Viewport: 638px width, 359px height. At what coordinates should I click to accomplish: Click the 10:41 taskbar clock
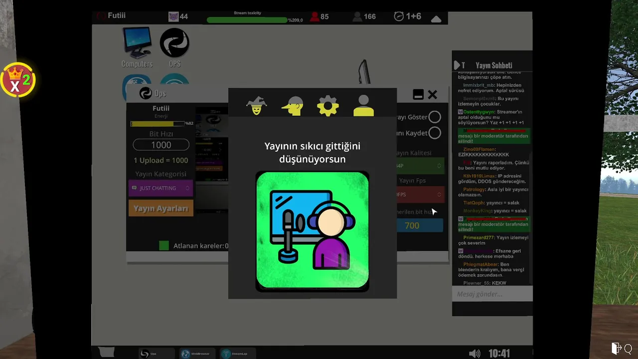(x=499, y=354)
